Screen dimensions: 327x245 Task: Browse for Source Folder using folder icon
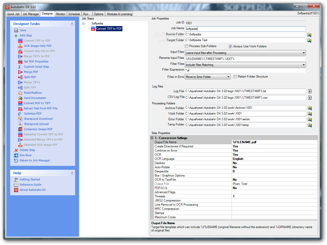pos(309,35)
